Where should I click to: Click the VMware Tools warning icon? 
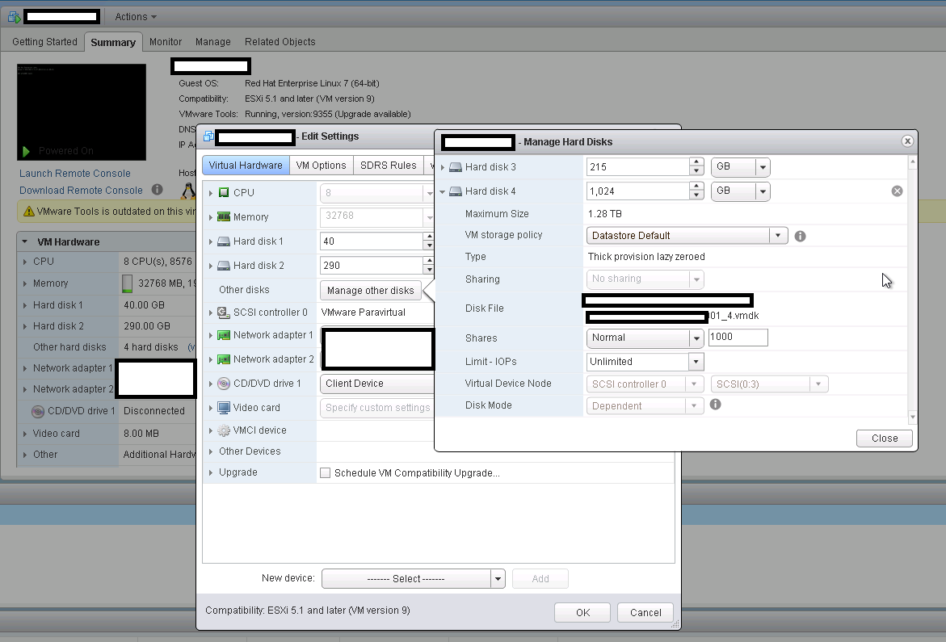tap(28, 211)
